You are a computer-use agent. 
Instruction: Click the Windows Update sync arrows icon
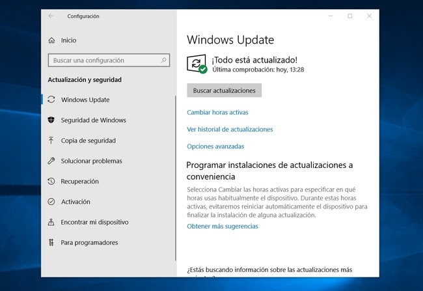point(51,100)
